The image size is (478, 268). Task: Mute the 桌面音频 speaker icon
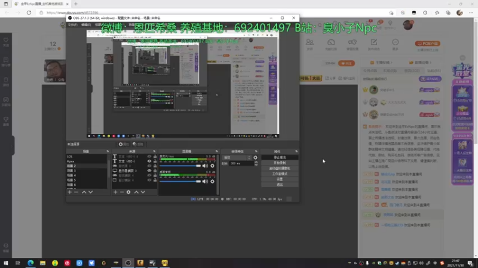[x=205, y=182]
